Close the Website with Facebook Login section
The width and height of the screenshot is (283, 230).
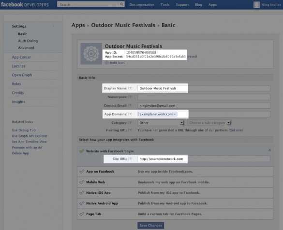(x=269, y=150)
